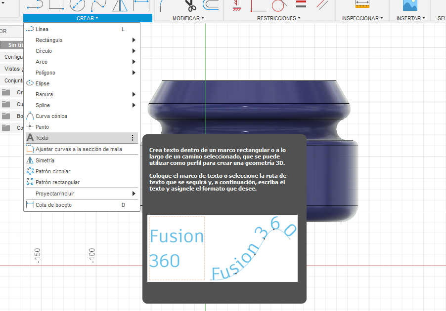446x311 pixels.
Task: Open the INSPECCIONAR dropdown
Action: click(362, 18)
